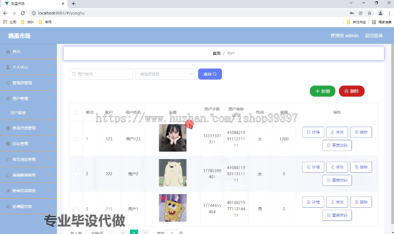Screen dimensions: 394x234
Task: Click the person icon beside 个人中心
Action: [8, 67]
